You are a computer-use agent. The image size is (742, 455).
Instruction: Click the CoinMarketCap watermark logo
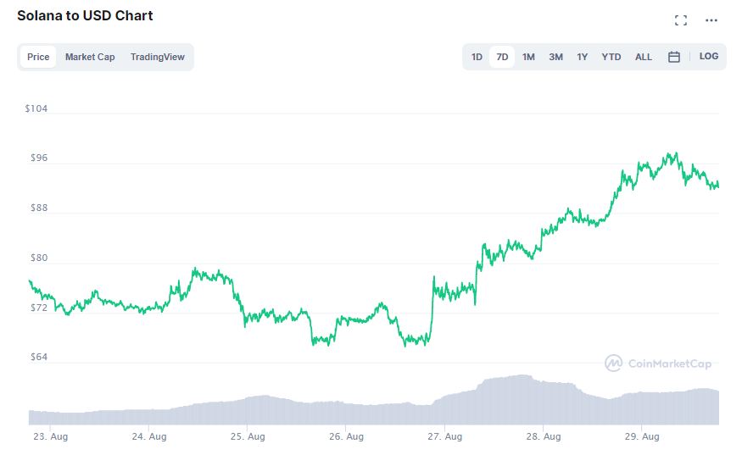(658, 363)
